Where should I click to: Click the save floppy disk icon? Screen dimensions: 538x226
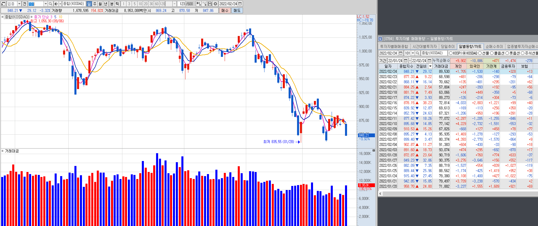point(210,4)
